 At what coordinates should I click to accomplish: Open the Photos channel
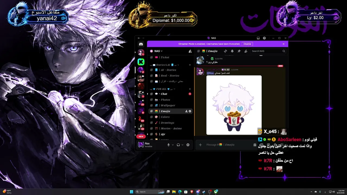[171, 100]
